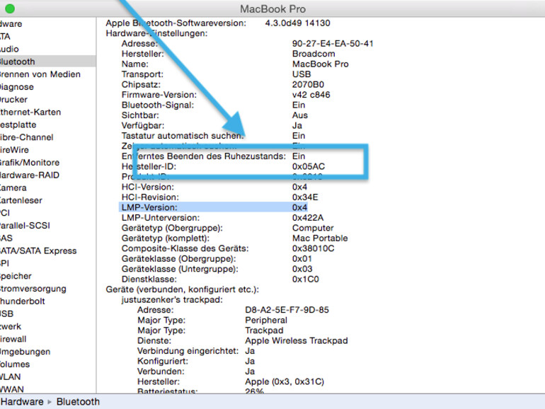Screen dimensions: 545x409
Task: Click Composite-Klasse des Geräts row
Action: [228, 248]
